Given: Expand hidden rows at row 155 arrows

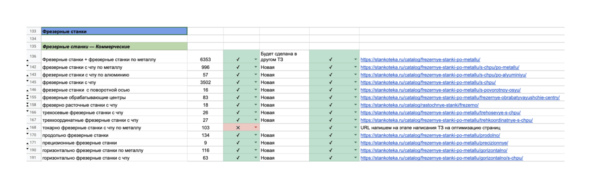Looking at the screenshot, I should pos(27,97).
